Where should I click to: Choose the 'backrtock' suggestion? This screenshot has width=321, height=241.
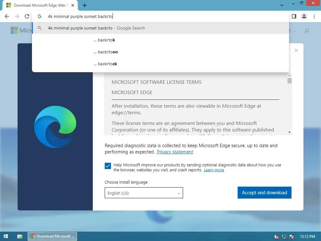coord(160,64)
